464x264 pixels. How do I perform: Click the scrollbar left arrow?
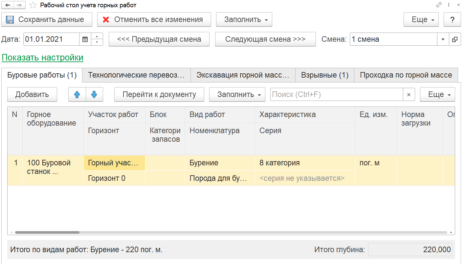click(x=11, y=232)
